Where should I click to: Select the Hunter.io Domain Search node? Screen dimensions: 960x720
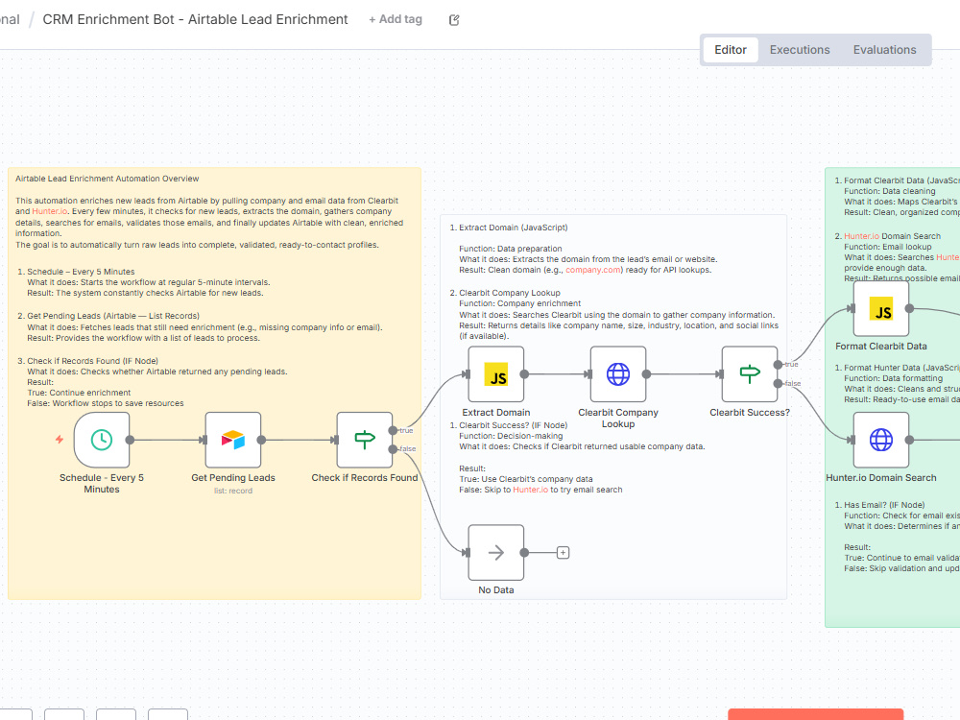881,440
